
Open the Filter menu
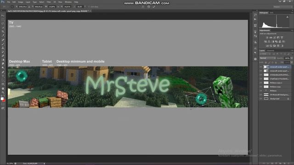[x=49, y=2]
